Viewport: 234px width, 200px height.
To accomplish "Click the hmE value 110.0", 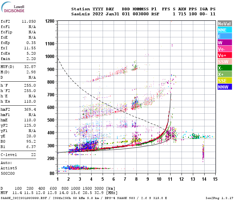I will click(30, 120).
